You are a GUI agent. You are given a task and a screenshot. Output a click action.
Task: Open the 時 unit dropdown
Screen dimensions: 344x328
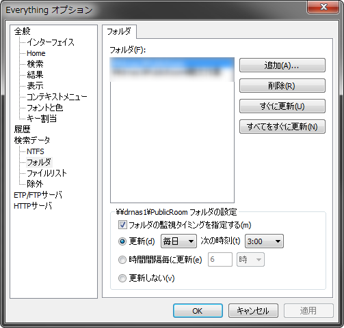point(250,259)
